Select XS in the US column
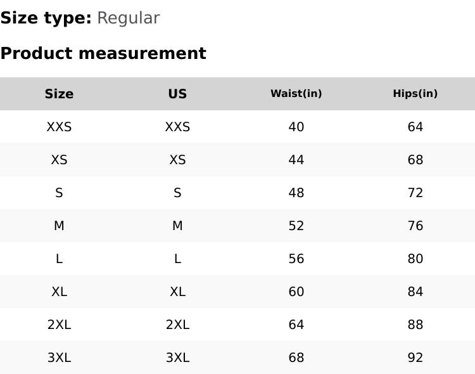This screenshot has width=475, height=374. tap(177, 160)
